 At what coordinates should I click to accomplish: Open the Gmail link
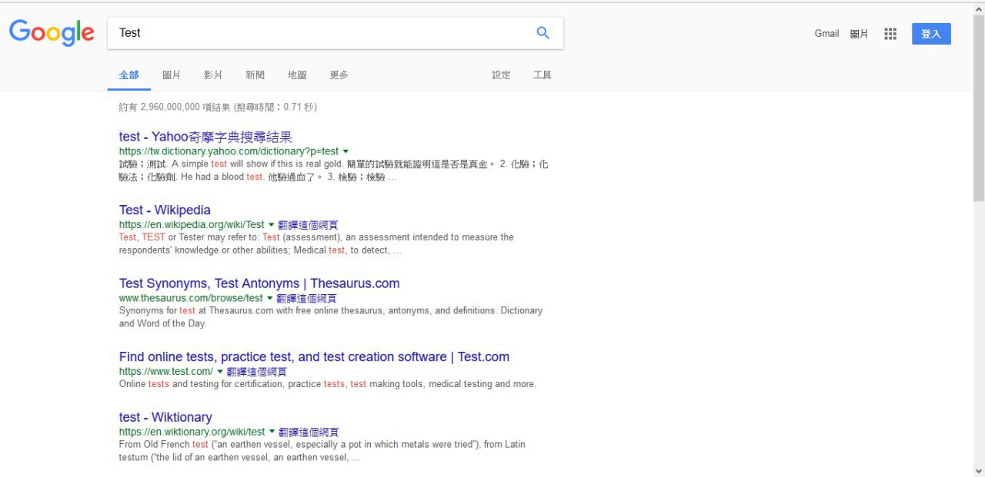(826, 34)
